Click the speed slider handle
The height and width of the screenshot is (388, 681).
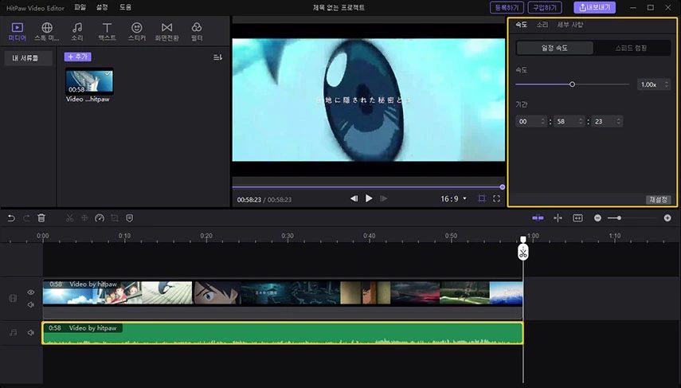coord(572,84)
